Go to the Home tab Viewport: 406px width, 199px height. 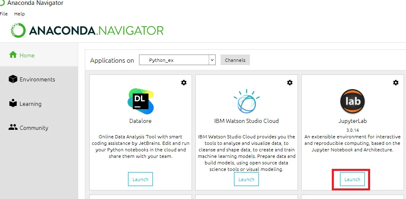[x=39, y=55]
